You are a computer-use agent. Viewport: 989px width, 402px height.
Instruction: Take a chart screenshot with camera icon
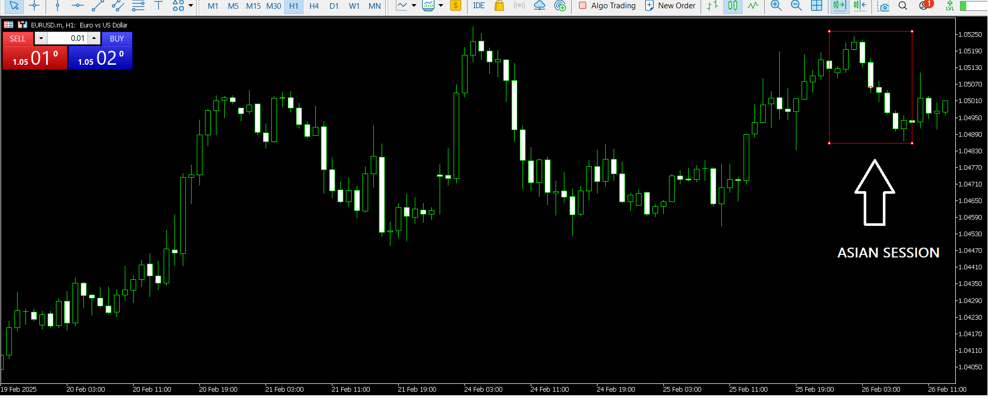click(883, 6)
